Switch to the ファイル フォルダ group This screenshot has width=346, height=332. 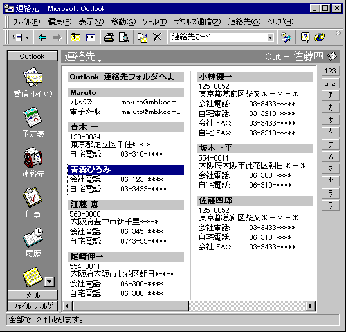[x=32, y=306]
